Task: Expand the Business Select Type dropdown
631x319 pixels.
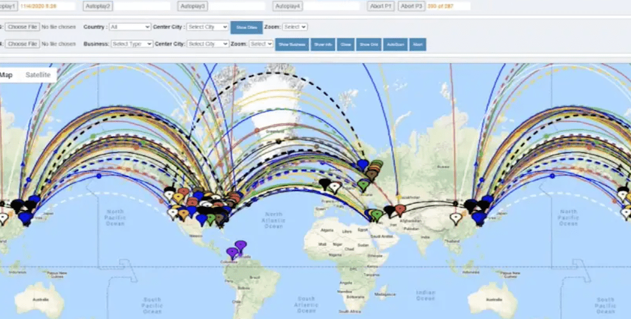Action: 132,44
